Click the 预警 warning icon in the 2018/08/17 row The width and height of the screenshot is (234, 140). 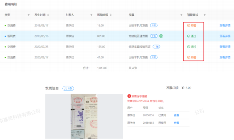pyautogui.click(x=189, y=25)
